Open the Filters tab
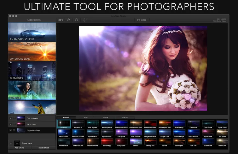This screenshot has height=154, width=238. tap(106, 118)
